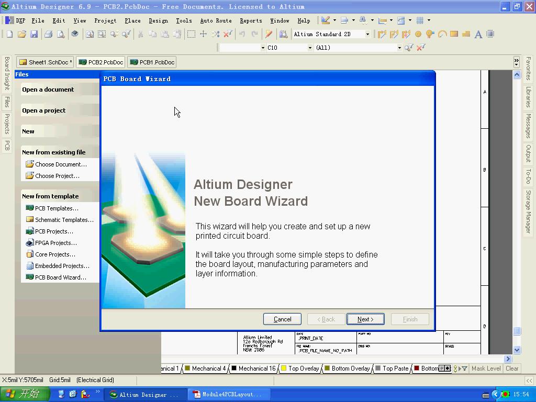Open the Utility Tools dropdown arrow
Viewport: 536px width, 402px height.
(334, 20)
